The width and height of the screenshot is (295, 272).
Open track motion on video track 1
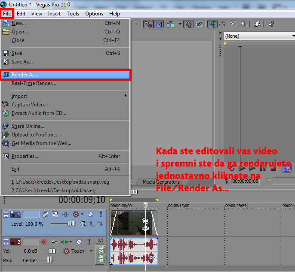(x=55, y=214)
